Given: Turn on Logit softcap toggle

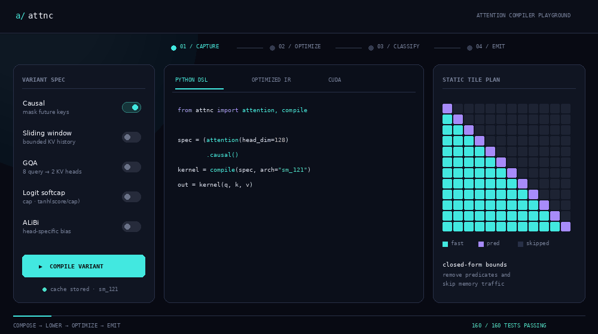Looking at the screenshot, I should 132,197.
